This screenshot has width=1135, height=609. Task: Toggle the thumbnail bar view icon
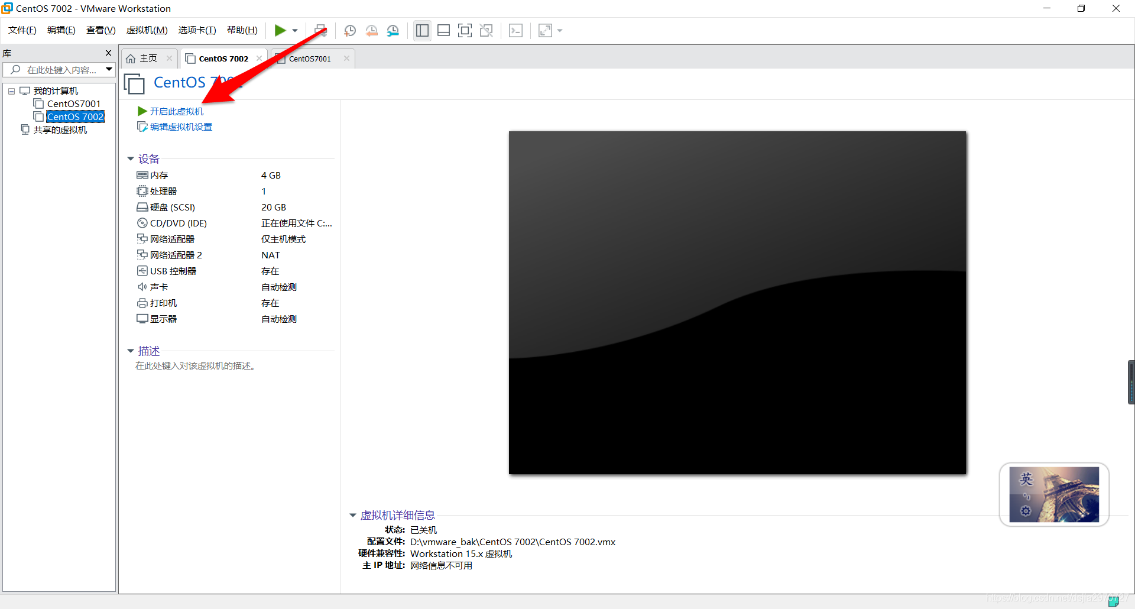(x=443, y=30)
